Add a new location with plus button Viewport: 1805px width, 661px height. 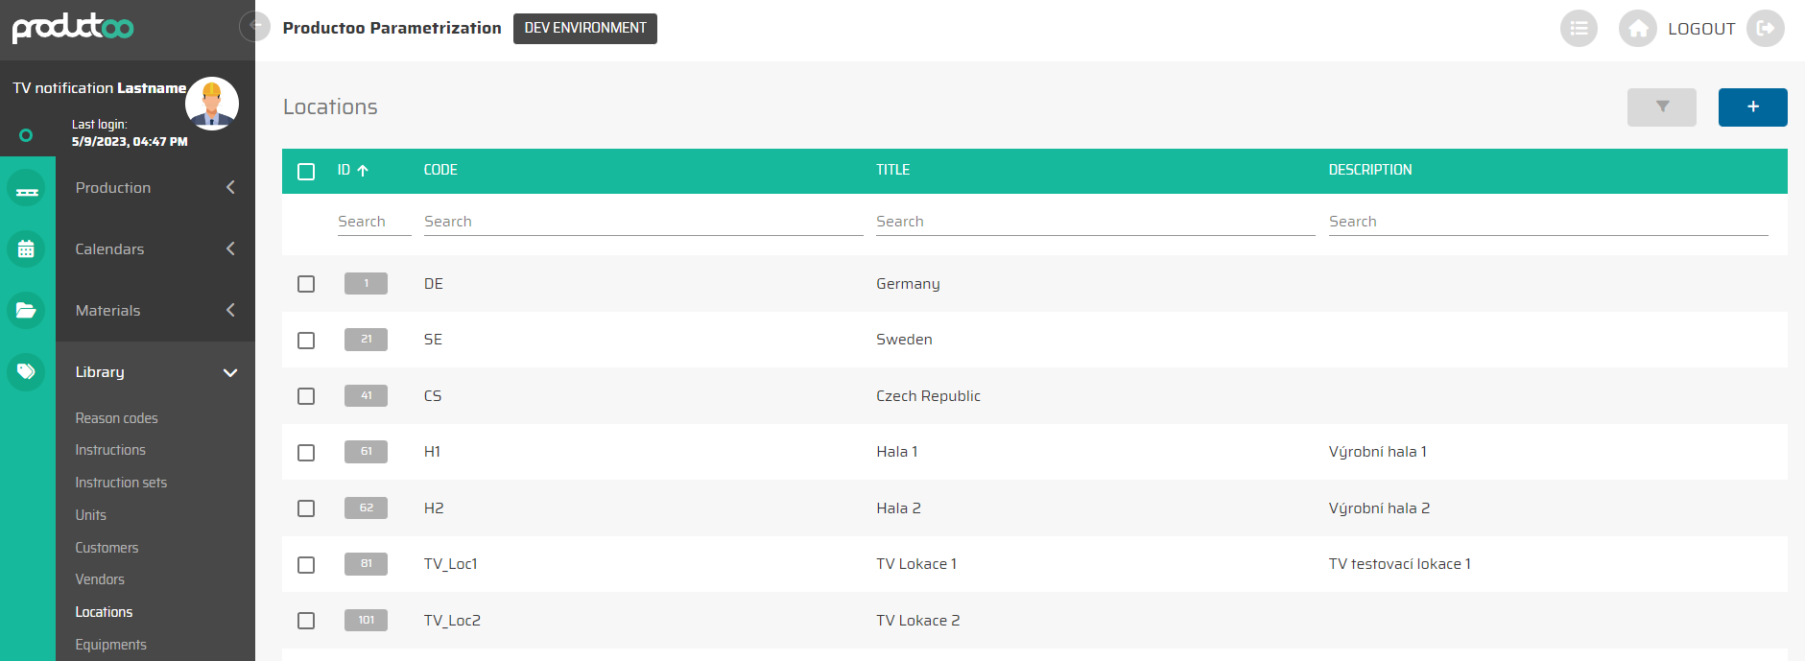[x=1752, y=107]
